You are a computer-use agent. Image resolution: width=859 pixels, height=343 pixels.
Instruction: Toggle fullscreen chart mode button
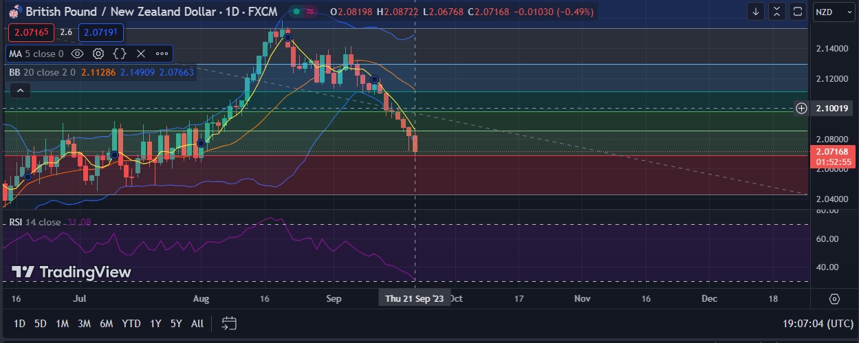(x=798, y=12)
